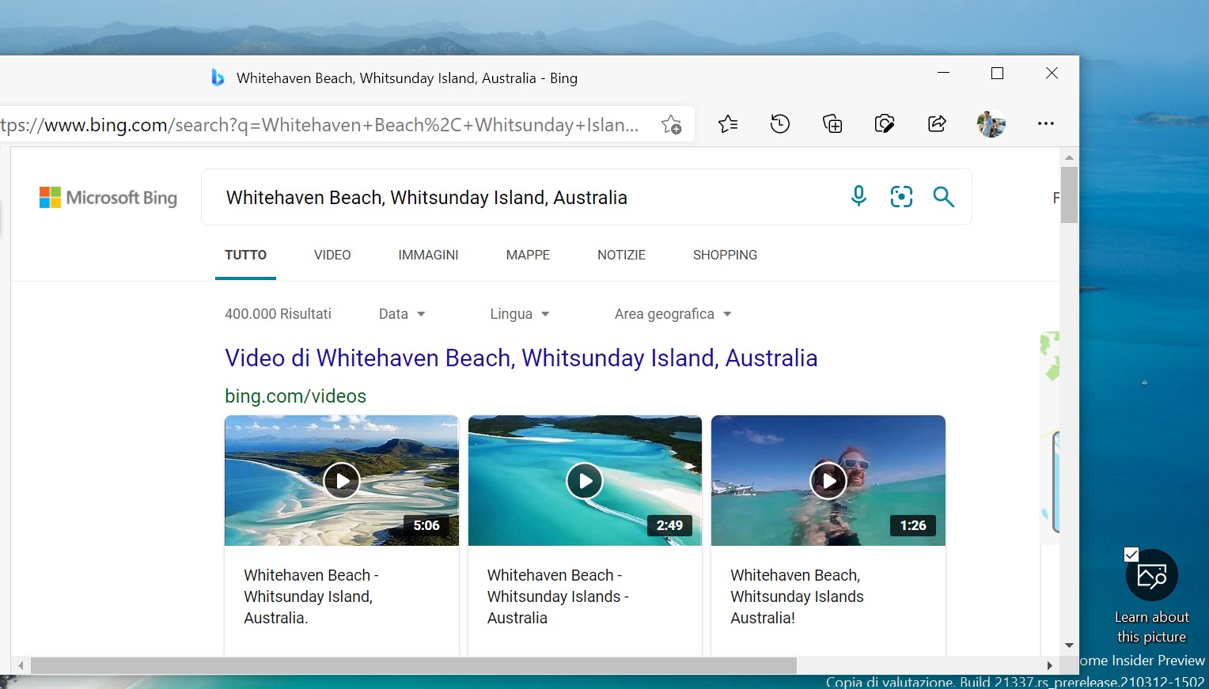1209x689 pixels.
Task: Play the 5:06 Whitehaven Beach video
Action: [x=342, y=480]
